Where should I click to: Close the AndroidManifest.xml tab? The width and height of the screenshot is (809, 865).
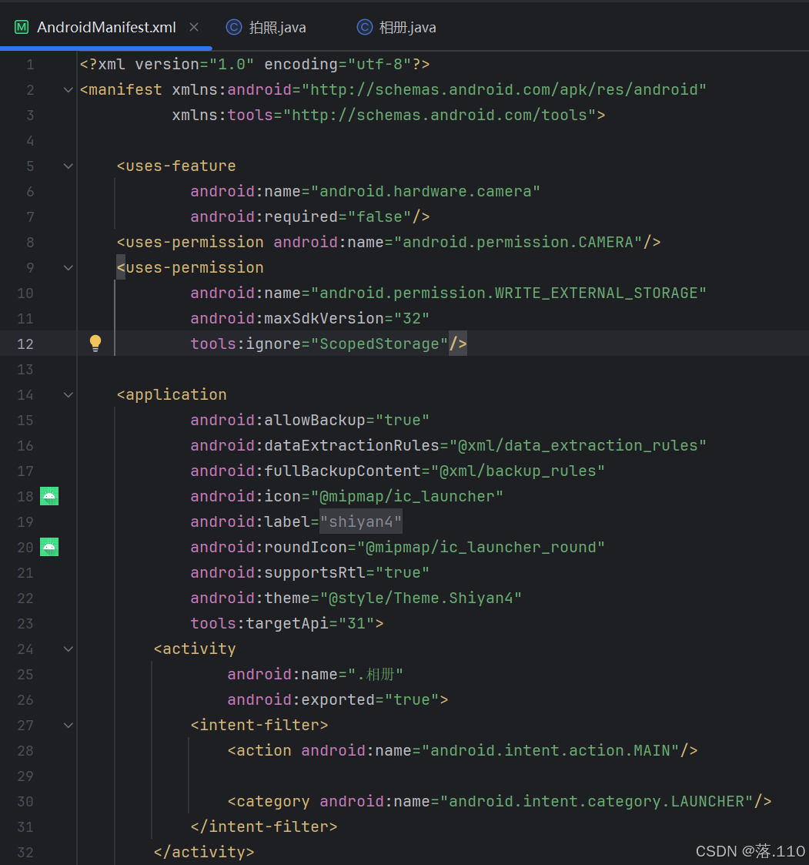pos(193,25)
